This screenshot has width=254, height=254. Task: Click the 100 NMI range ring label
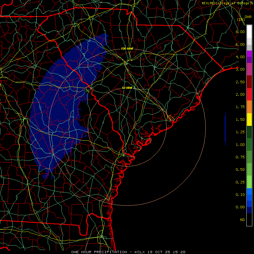point(127,49)
